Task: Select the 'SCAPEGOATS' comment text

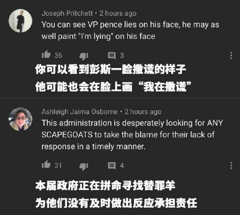Action: click(x=132, y=135)
